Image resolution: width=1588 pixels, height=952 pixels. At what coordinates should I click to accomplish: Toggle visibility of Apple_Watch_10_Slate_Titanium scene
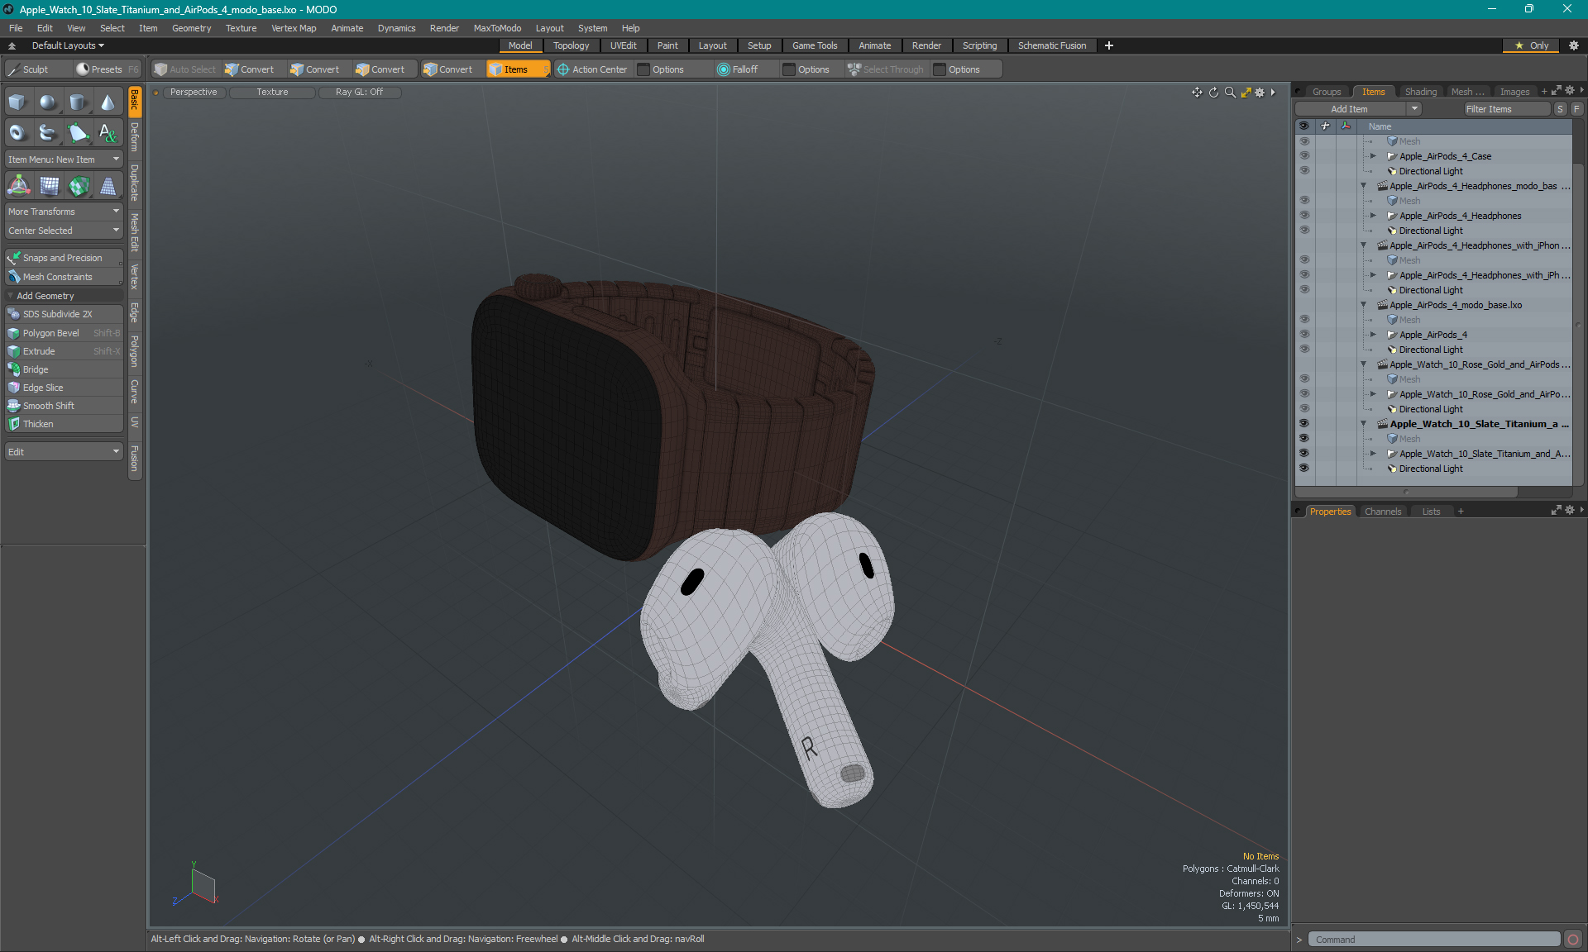(x=1304, y=424)
